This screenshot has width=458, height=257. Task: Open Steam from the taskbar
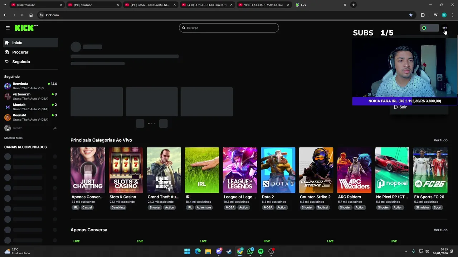click(x=229, y=252)
